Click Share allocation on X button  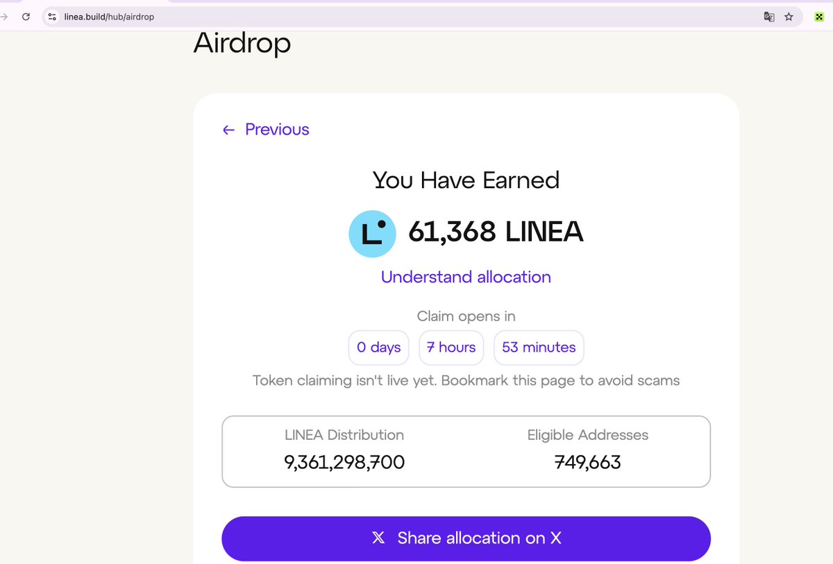pyautogui.click(x=466, y=538)
